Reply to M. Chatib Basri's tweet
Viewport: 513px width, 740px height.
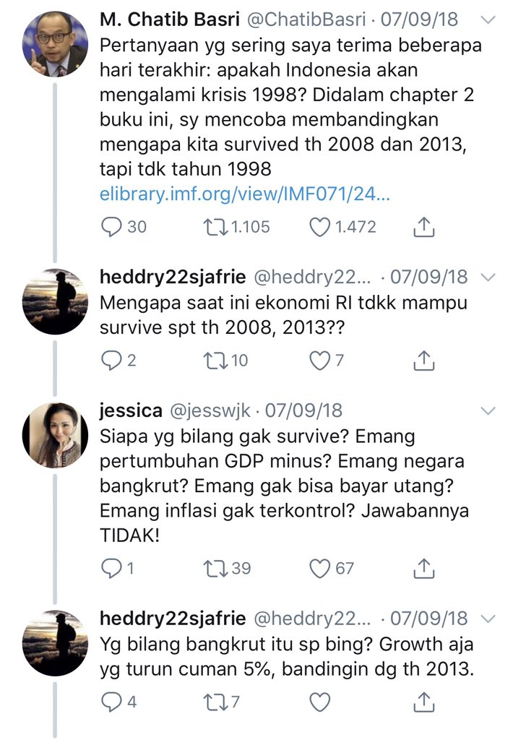[x=112, y=227]
